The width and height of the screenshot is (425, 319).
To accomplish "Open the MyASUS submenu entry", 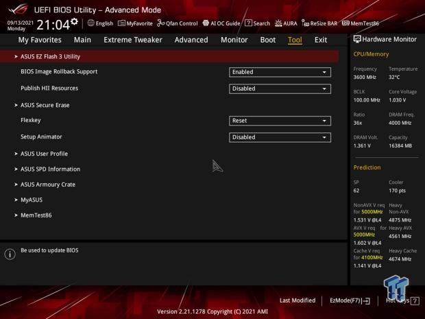I will coord(32,200).
